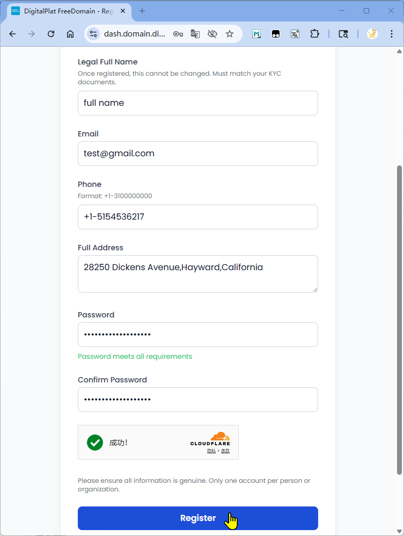The width and height of the screenshot is (404, 536).
Task: Reload the current page
Action: (x=51, y=34)
